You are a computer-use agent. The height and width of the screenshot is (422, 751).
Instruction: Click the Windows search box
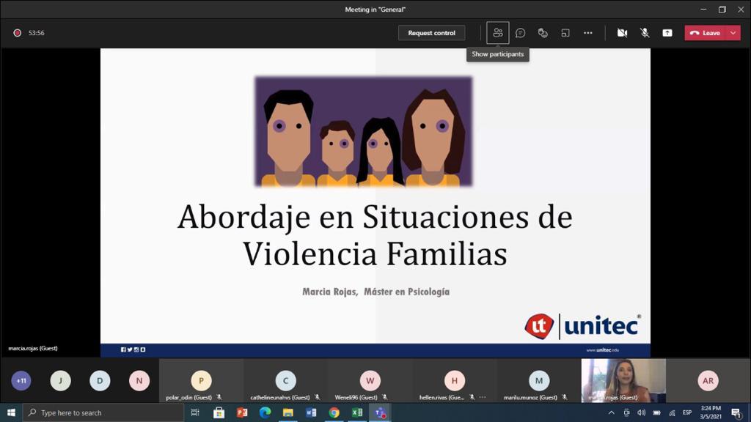coord(103,412)
